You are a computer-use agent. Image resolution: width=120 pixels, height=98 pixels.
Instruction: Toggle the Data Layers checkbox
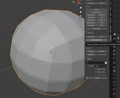96,75
